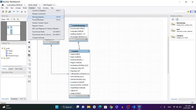Click the Bird's Eye diagram thumbnail
The height and width of the screenshot is (110, 196).
pyautogui.click(x=13, y=31)
